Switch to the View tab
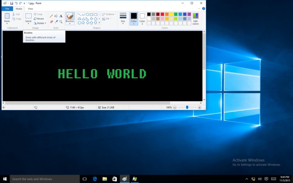This screenshot has width=293, height=183. (x=30, y=8)
